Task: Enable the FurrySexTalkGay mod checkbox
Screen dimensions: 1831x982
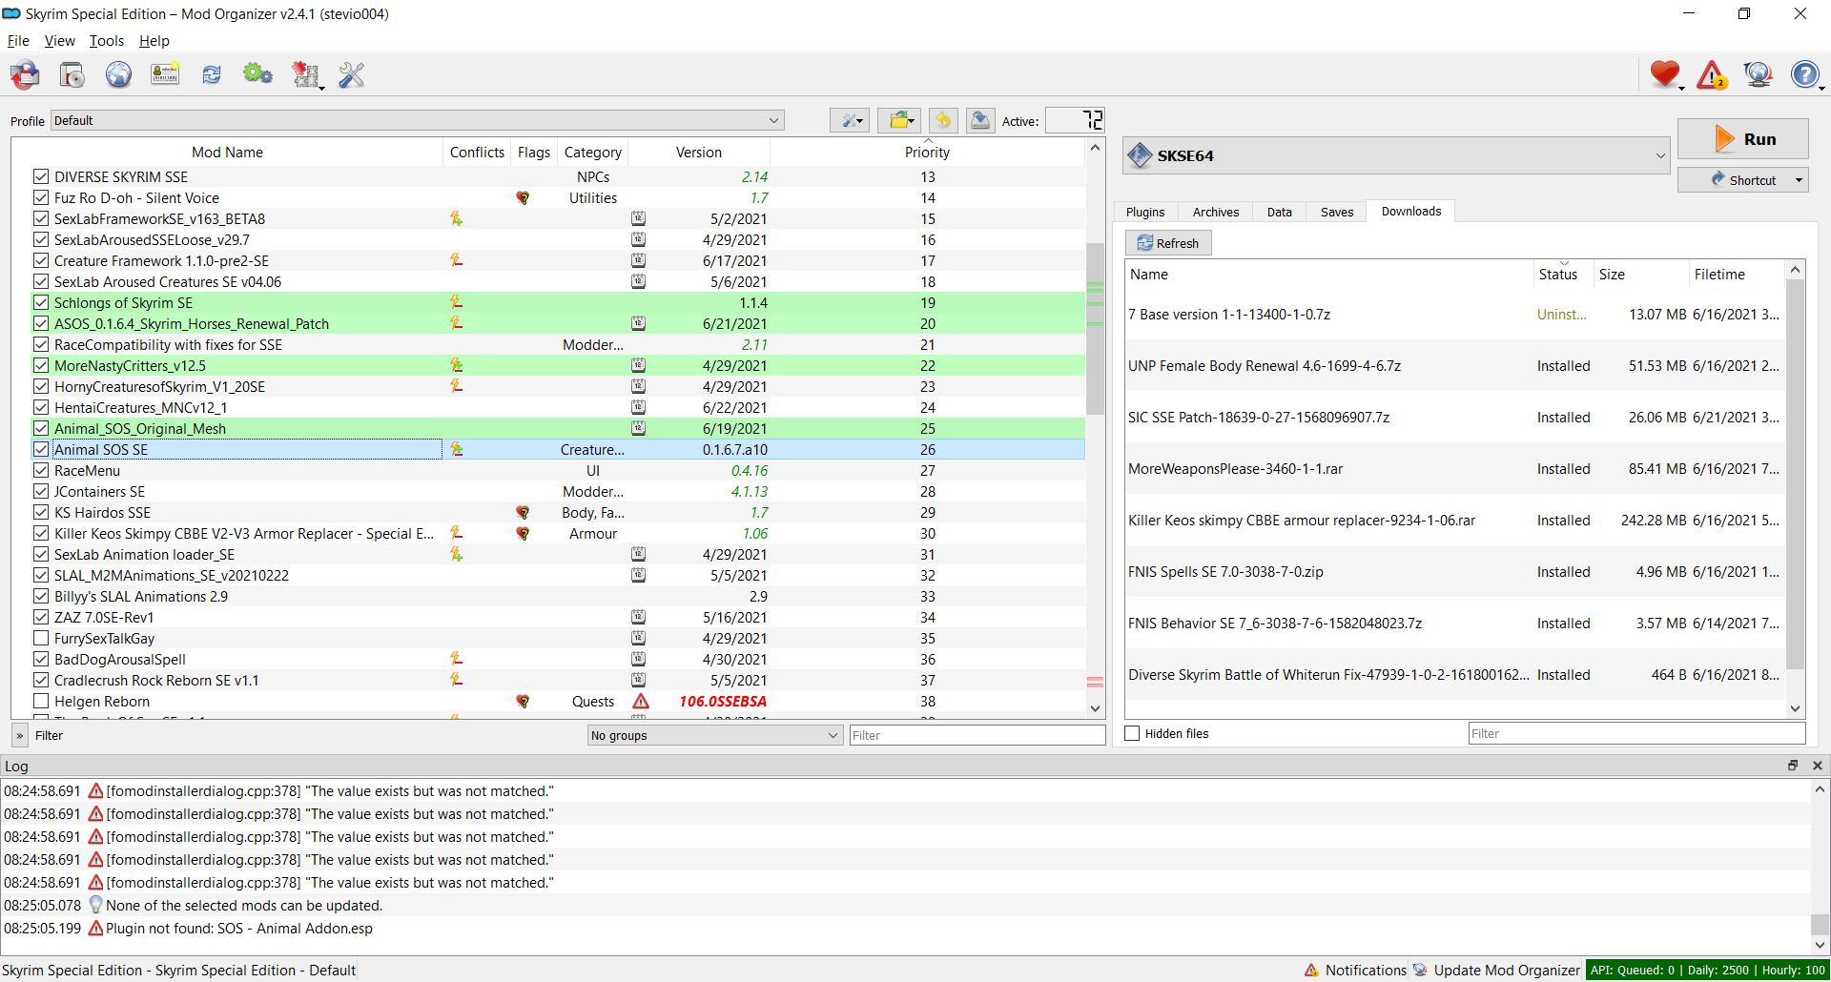Action: coord(41,638)
